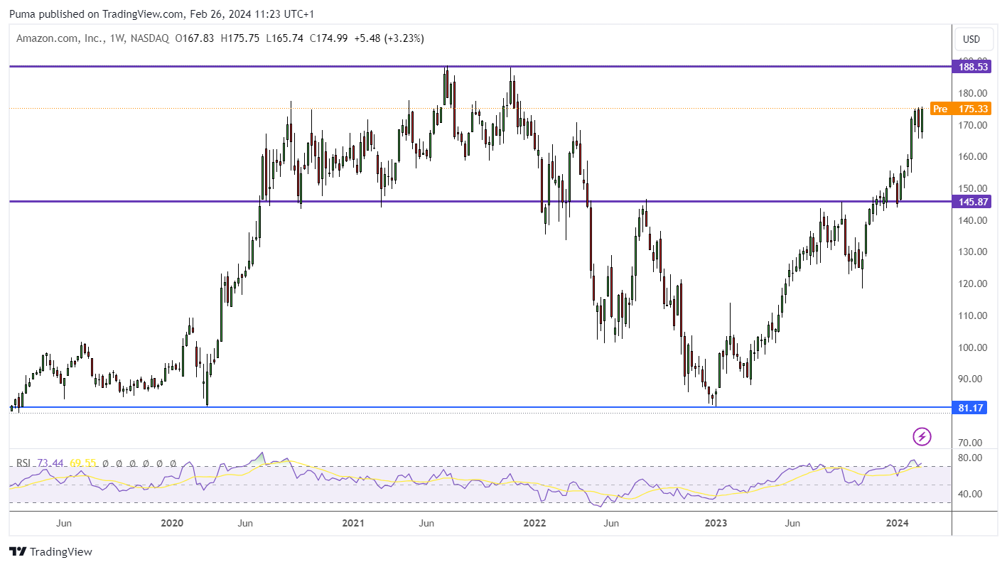Select the blue horizontal support line
Screen dimensions: 1007x567
point(480,408)
